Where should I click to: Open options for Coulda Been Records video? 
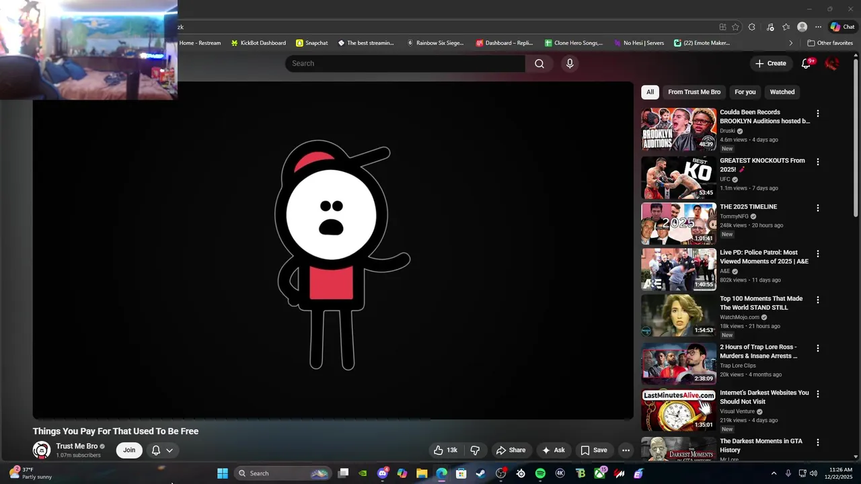[x=818, y=114]
